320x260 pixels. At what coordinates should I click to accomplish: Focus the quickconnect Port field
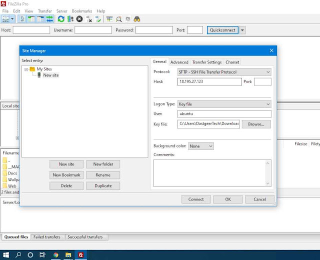click(x=195, y=30)
